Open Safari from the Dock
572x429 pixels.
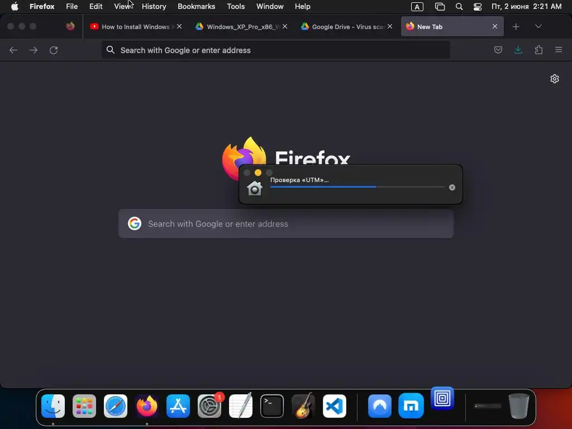[x=116, y=406]
